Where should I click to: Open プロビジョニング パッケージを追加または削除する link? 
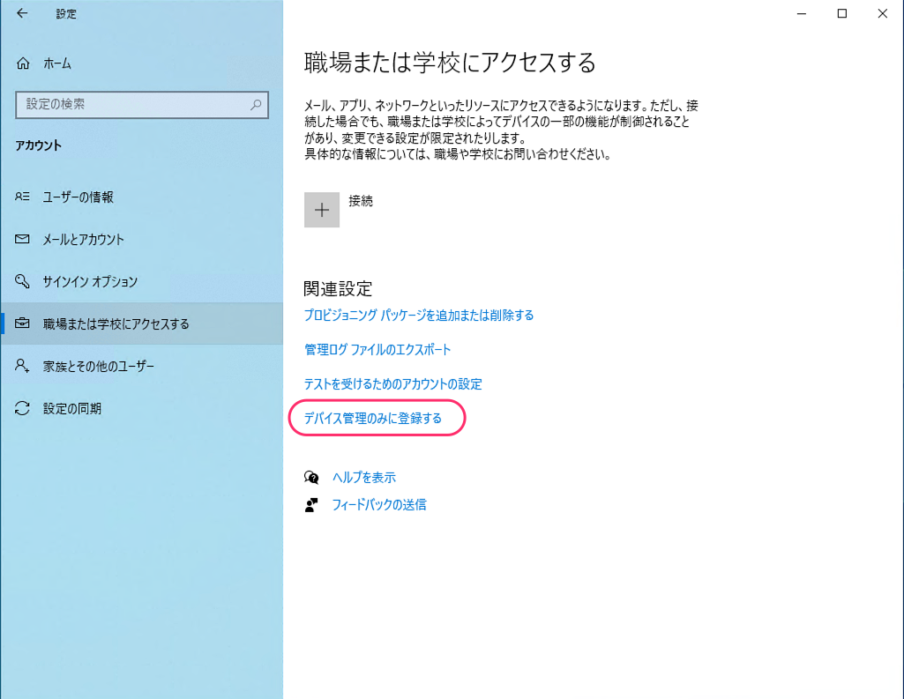[419, 316]
